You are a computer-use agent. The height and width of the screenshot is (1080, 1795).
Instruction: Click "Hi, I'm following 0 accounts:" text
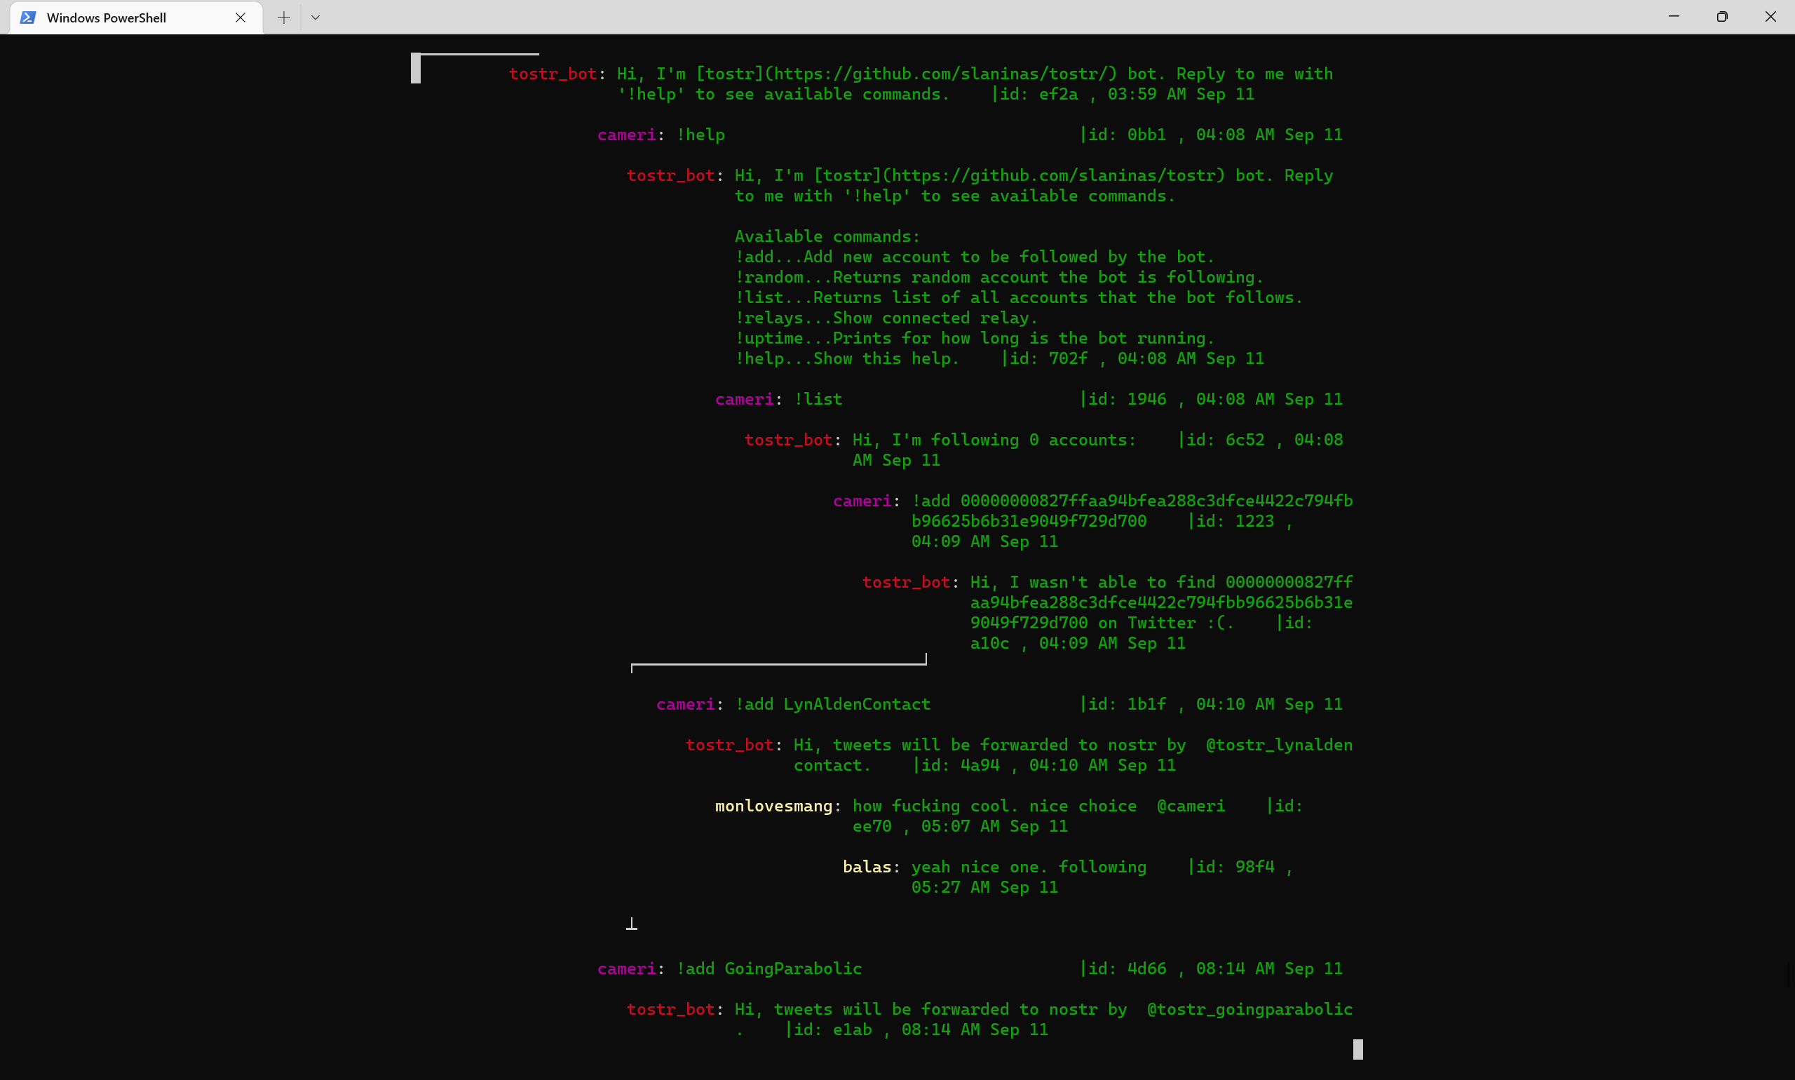[994, 440]
